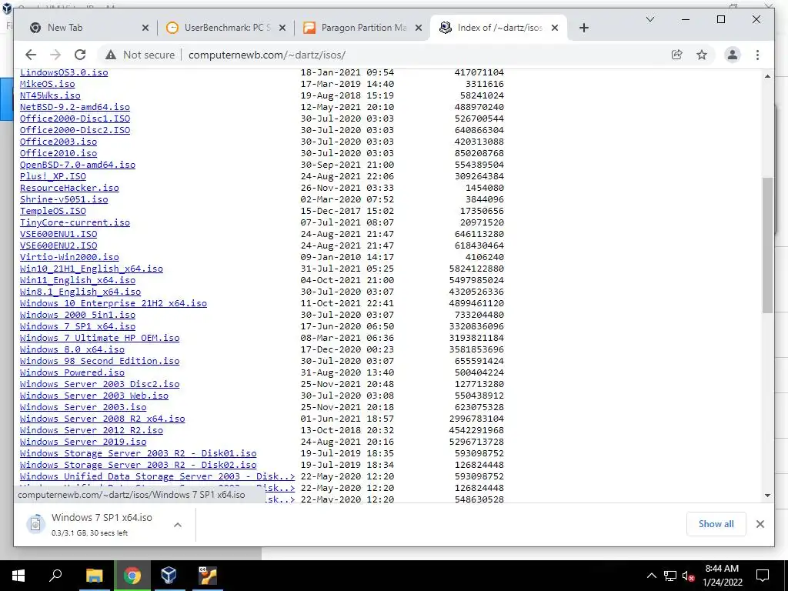Click Windows Server 2008 R2 x64.iso link

point(102,419)
